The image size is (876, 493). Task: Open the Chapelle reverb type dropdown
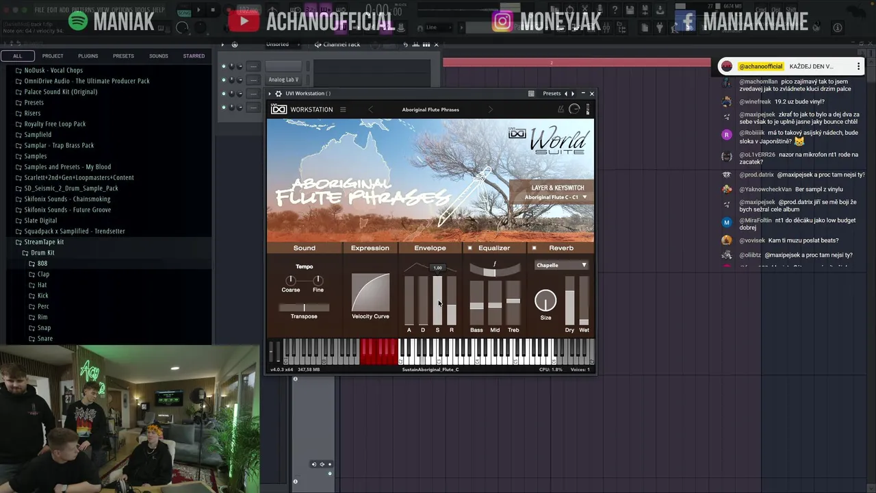click(561, 265)
